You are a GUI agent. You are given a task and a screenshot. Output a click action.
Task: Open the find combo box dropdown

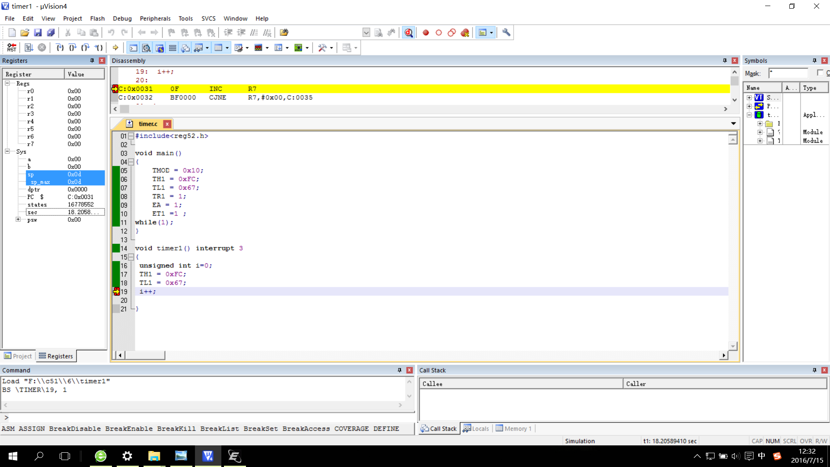coord(366,32)
